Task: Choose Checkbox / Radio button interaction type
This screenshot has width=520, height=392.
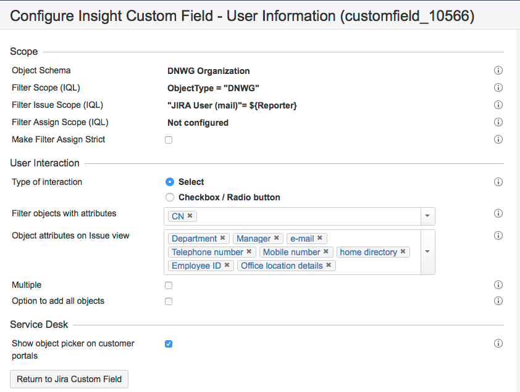Action: [x=170, y=198]
